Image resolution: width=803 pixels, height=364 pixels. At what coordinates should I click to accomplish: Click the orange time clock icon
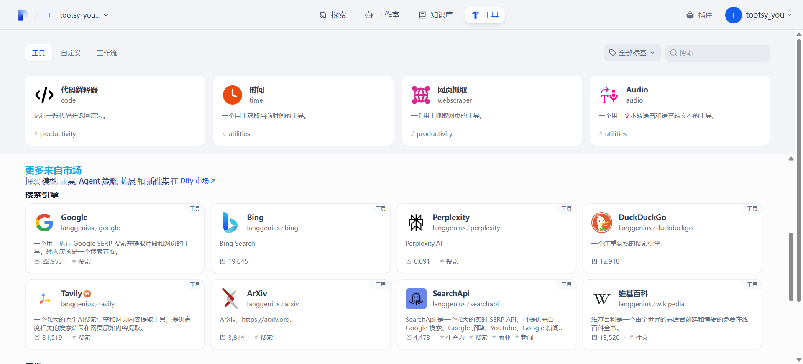point(233,95)
